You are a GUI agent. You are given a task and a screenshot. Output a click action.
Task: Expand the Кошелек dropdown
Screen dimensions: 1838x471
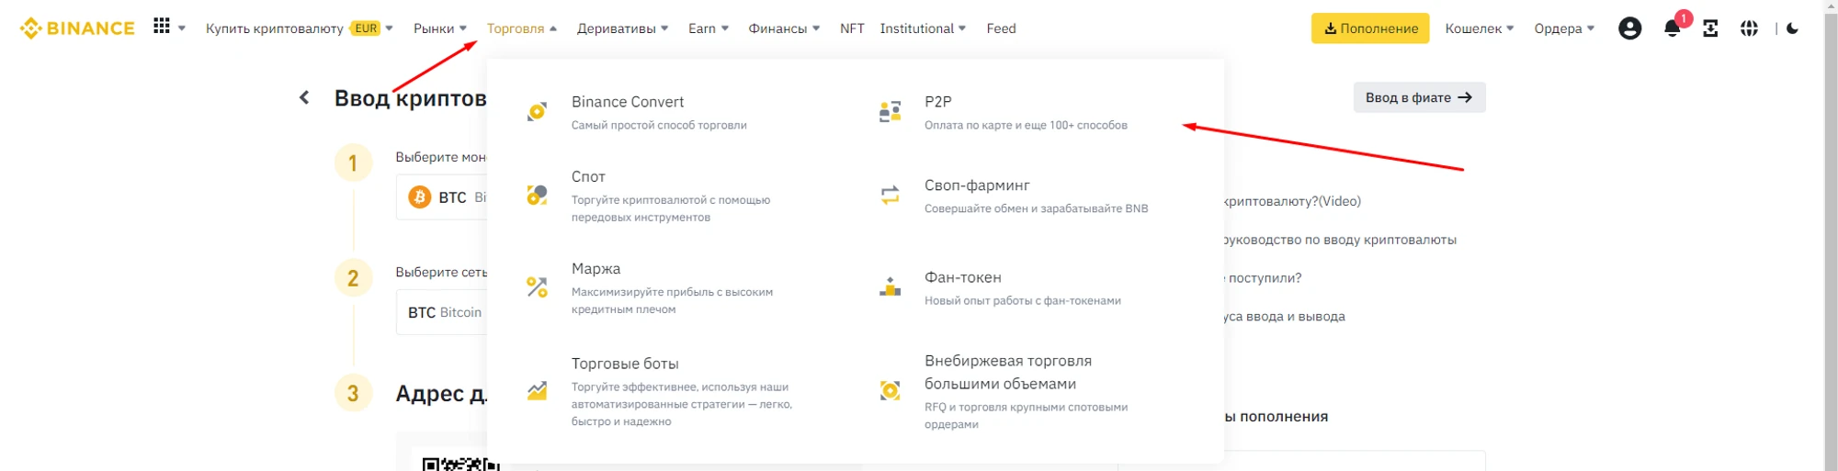click(x=1479, y=28)
